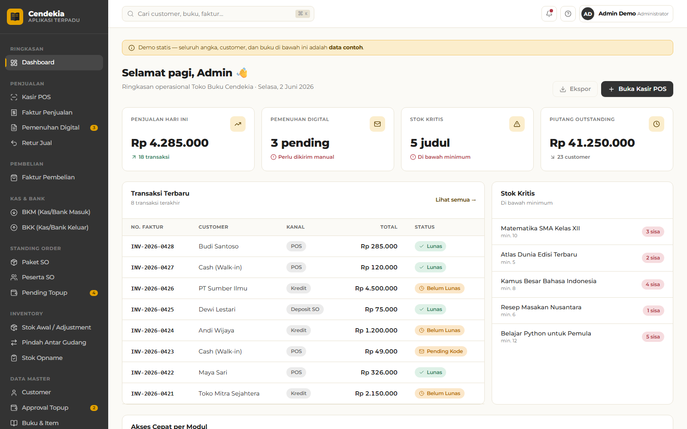Click the search magnifier icon

pos(131,14)
